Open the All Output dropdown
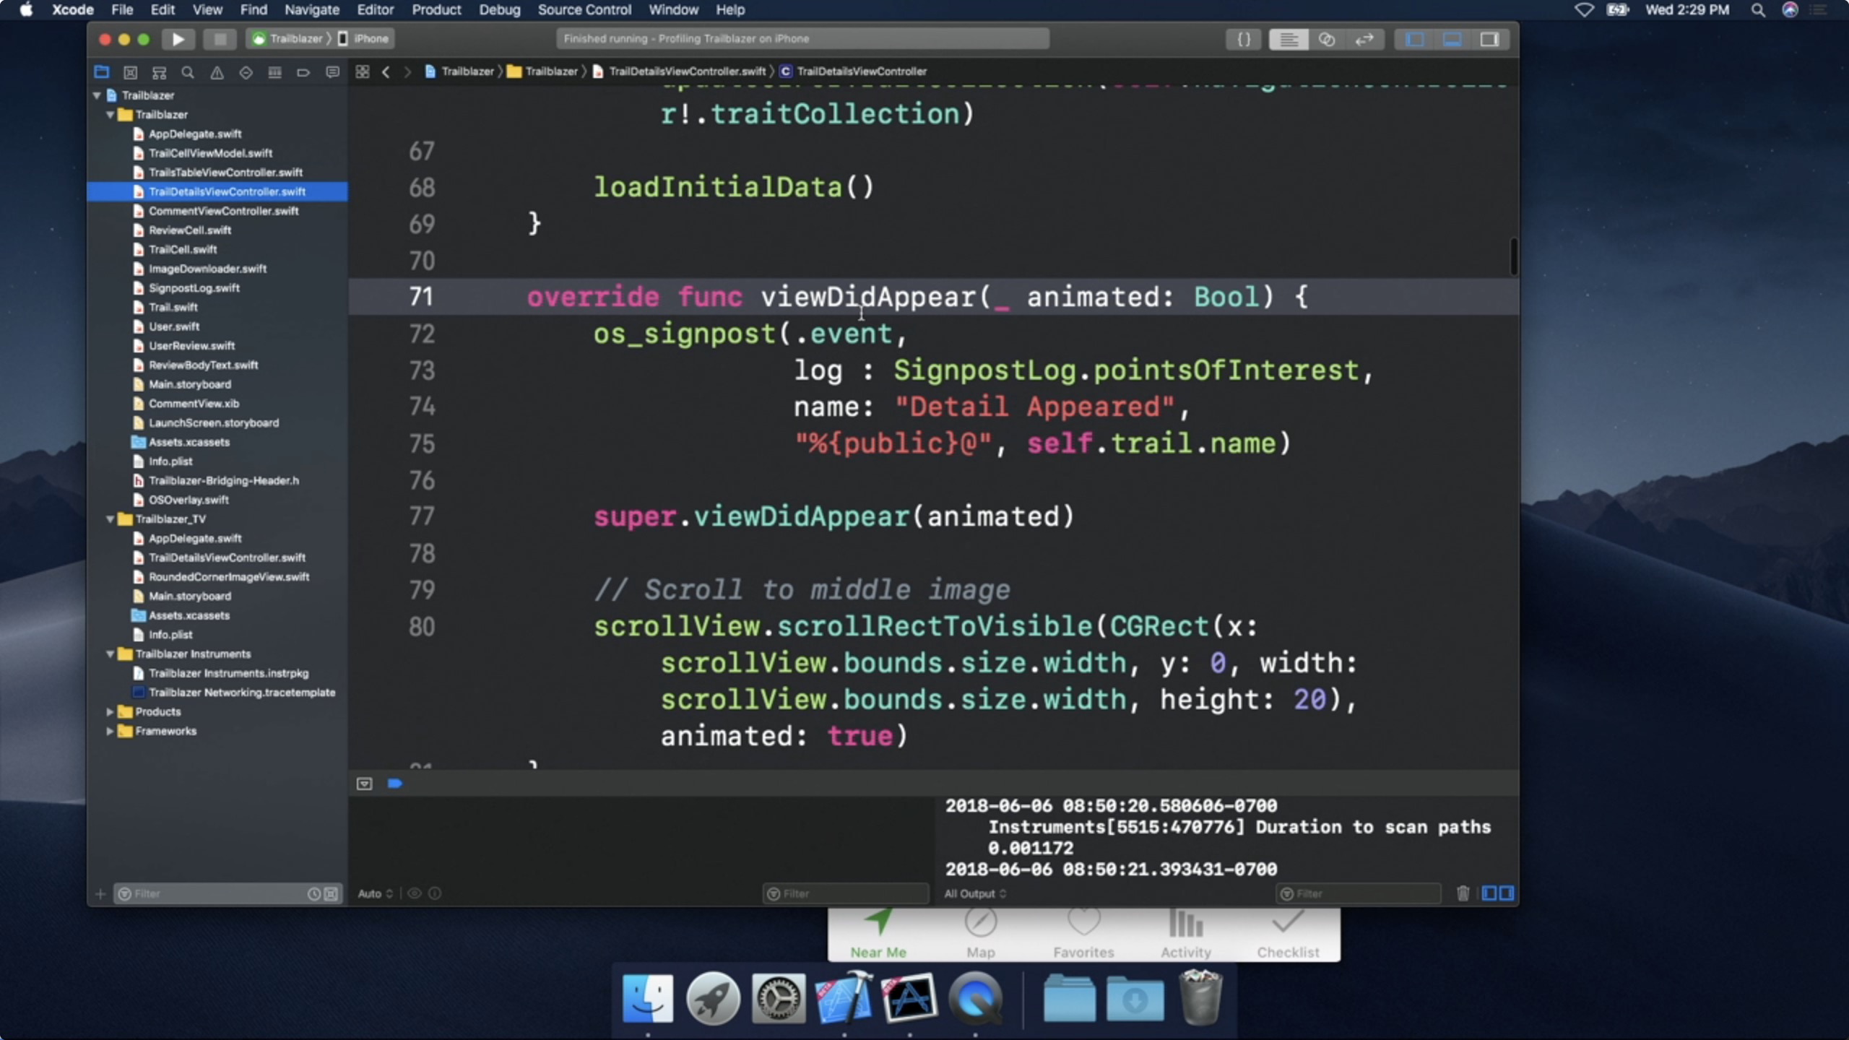 (974, 893)
